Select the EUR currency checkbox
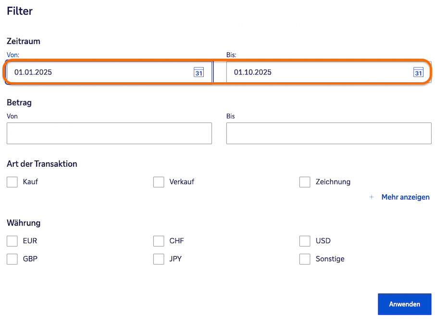Viewport: 435px width, 319px height. (x=12, y=241)
